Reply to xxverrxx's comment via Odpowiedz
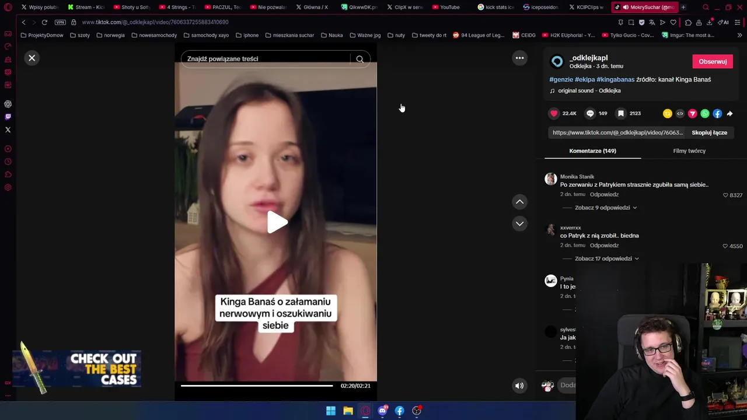The image size is (747, 420). pyautogui.click(x=604, y=246)
